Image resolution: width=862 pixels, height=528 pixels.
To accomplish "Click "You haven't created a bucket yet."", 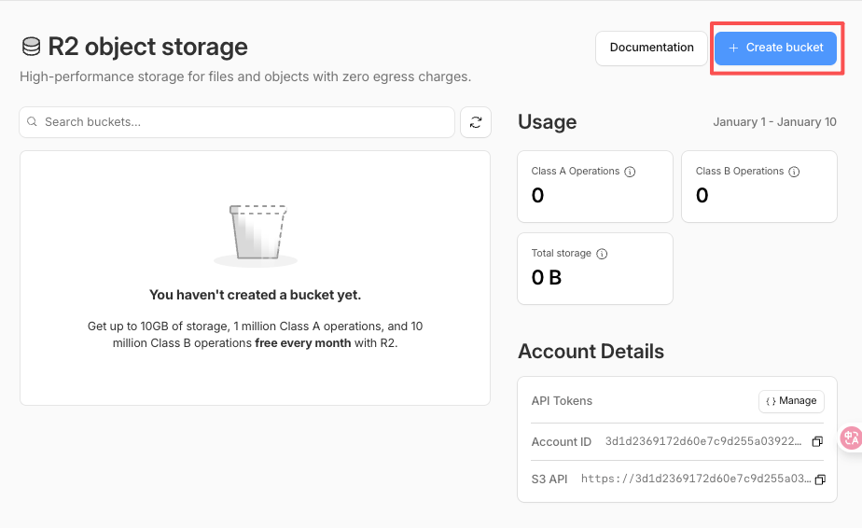I will (x=255, y=295).
